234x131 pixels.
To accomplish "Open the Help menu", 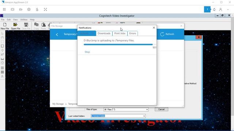I will click(x=32, y=20).
